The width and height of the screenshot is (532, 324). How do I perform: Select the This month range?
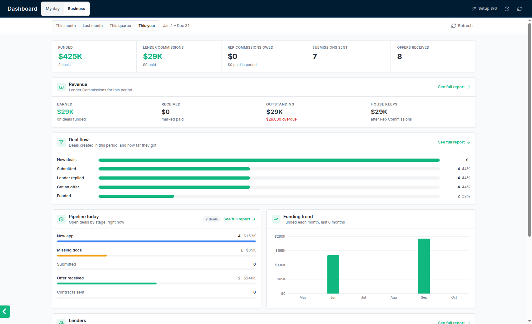coord(66,26)
